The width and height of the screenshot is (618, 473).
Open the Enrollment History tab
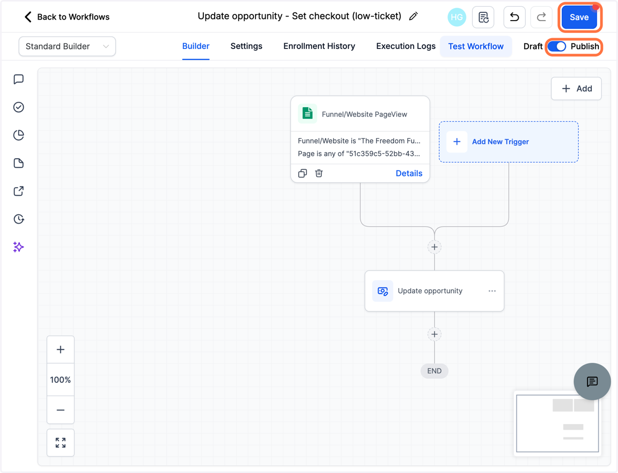[x=319, y=46]
